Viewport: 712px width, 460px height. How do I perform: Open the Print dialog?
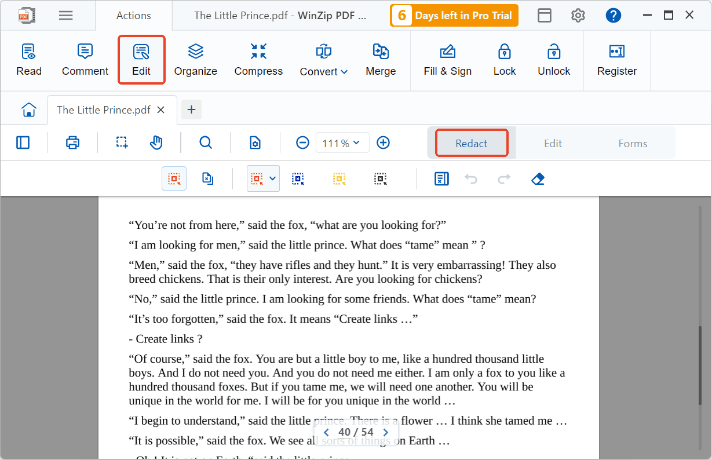(72, 143)
